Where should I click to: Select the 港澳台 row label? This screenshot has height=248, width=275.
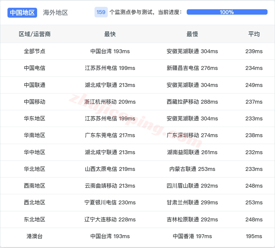(34, 236)
